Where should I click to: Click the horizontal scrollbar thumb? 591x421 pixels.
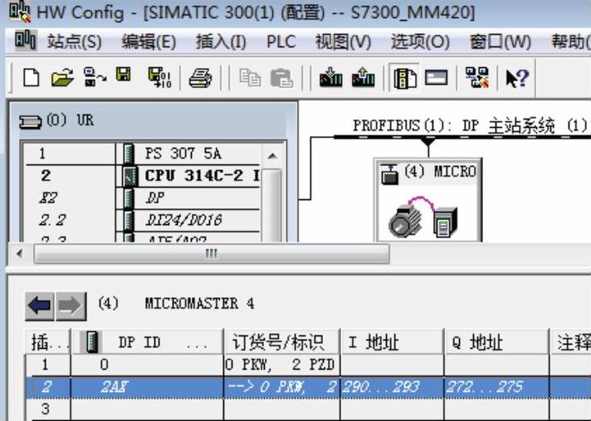pyautogui.click(x=212, y=254)
